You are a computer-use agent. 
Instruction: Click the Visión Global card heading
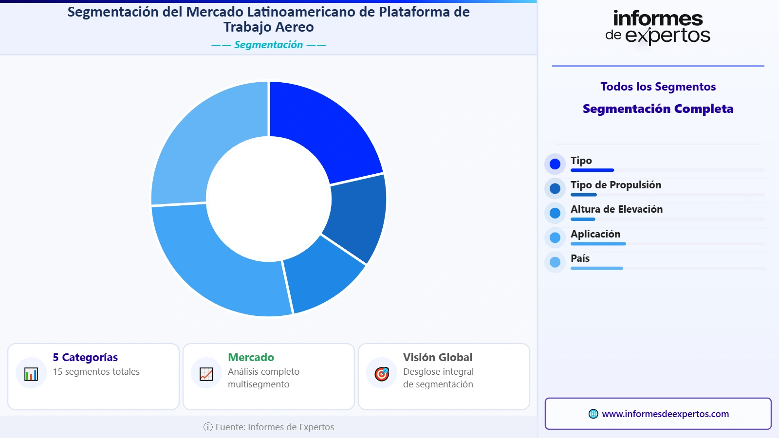[438, 358]
